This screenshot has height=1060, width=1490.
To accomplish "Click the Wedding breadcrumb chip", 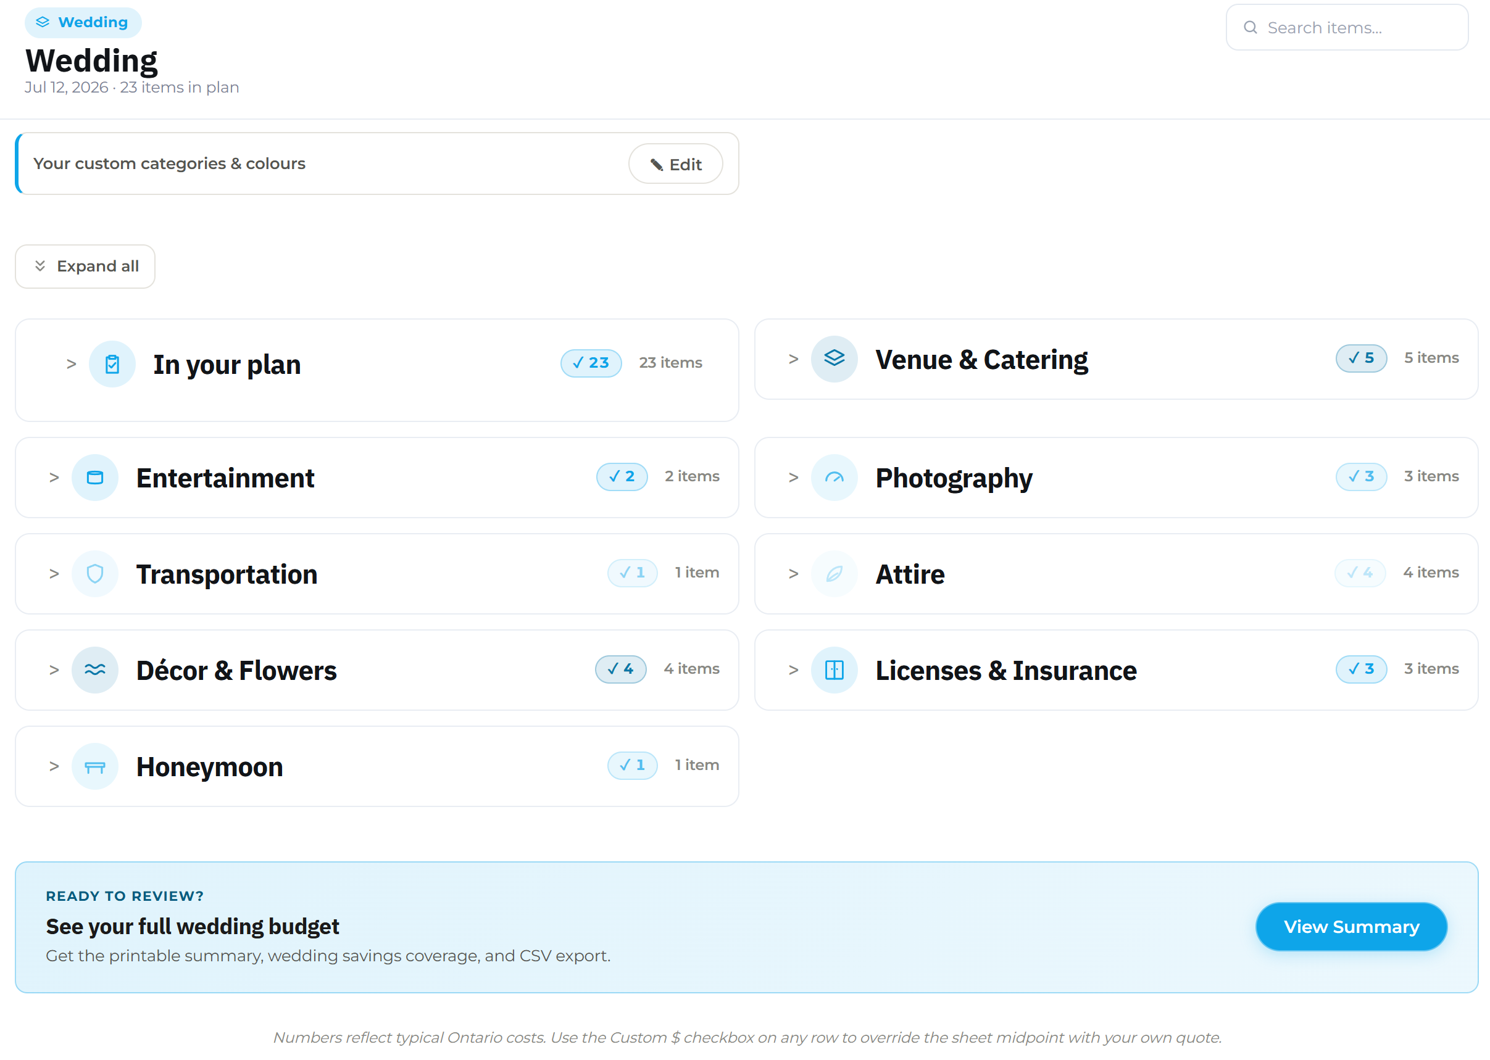I will [83, 22].
